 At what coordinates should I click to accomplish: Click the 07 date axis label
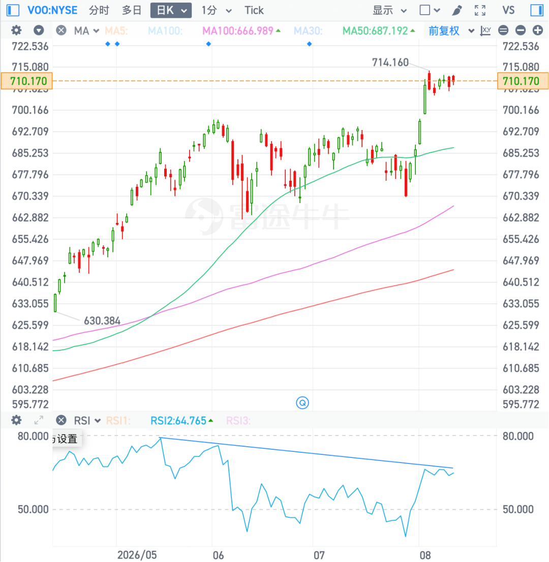point(319,555)
